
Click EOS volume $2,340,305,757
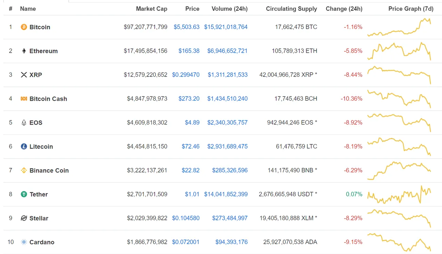(x=228, y=122)
